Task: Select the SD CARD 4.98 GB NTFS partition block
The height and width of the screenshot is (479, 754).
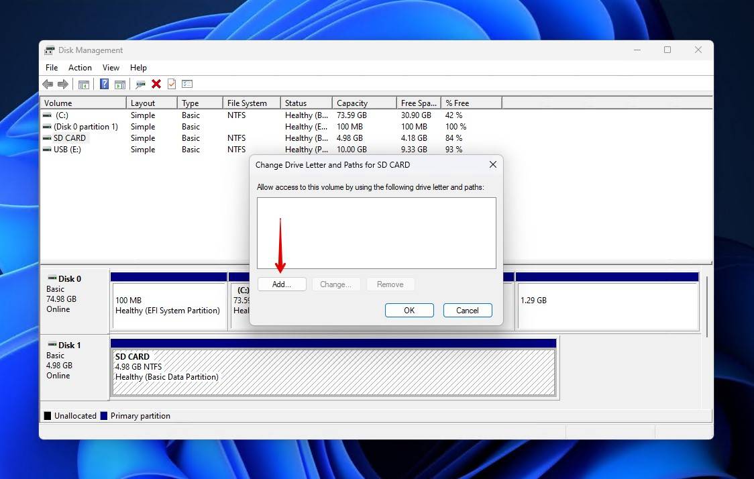Action: (333, 368)
